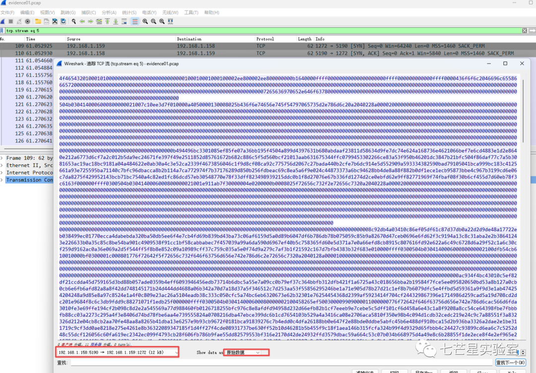Open Find Packet with the magnifier icon
The width and height of the screenshot is (536, 373).
tap(73, 21)
